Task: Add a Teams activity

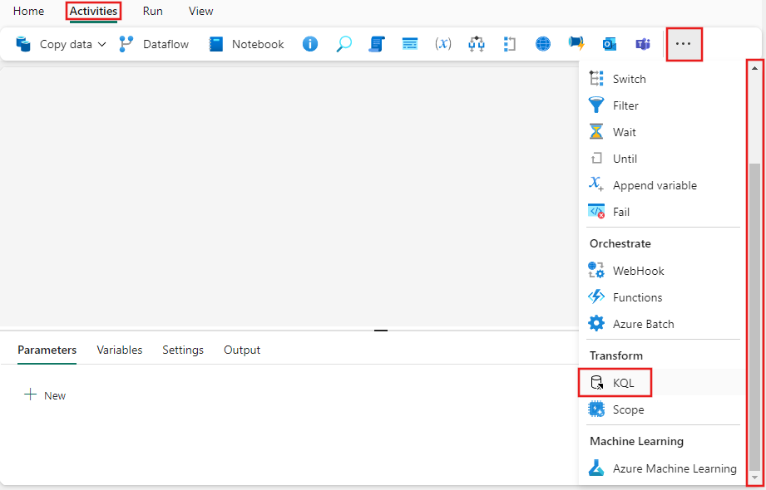Action: (643, 43)
